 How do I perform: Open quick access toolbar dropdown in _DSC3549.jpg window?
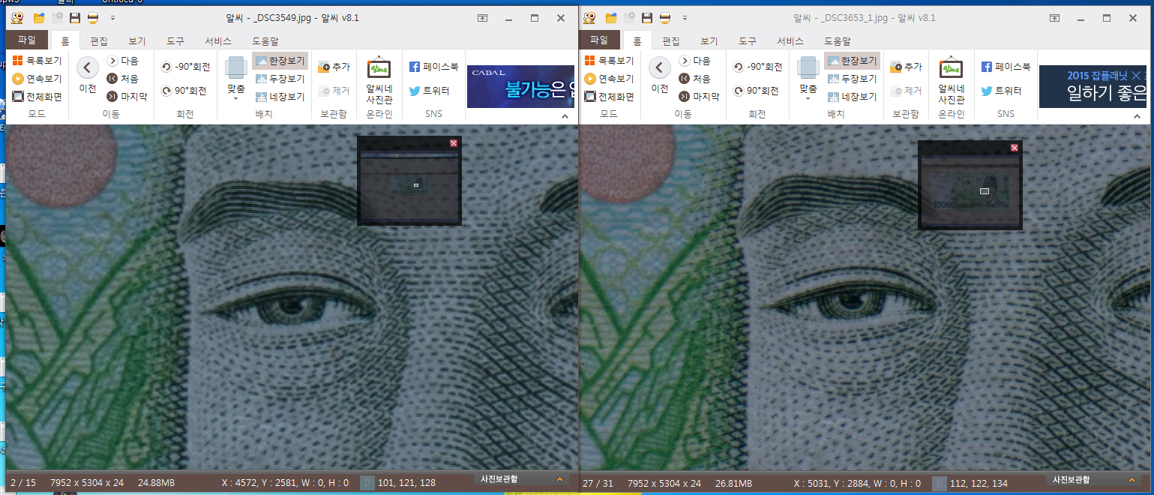point(113,17)
